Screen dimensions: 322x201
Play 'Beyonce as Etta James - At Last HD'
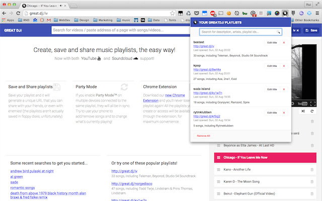click(249, 145)
